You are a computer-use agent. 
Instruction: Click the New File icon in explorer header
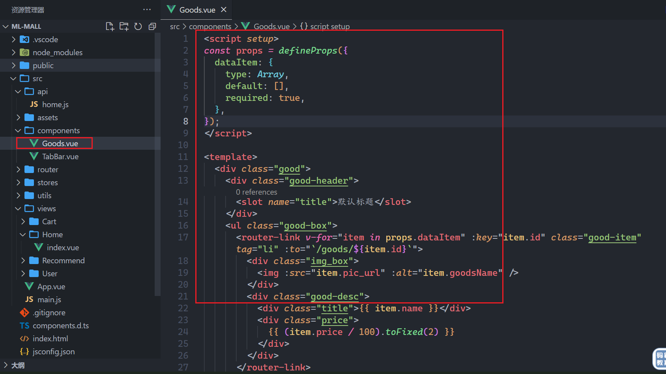110,26
